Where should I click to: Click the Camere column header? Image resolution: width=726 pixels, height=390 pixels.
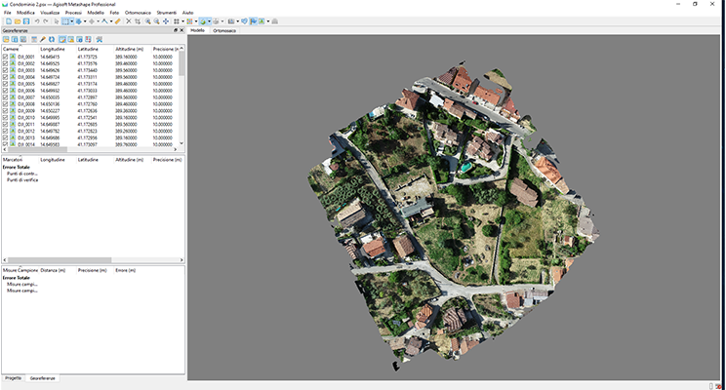coord(11,49)
